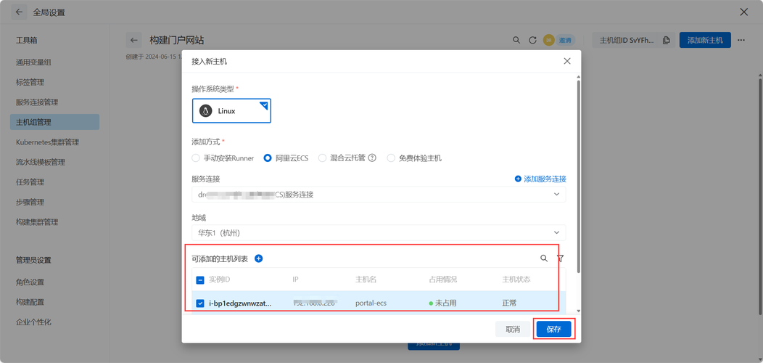Click the 取消 button

513,330
